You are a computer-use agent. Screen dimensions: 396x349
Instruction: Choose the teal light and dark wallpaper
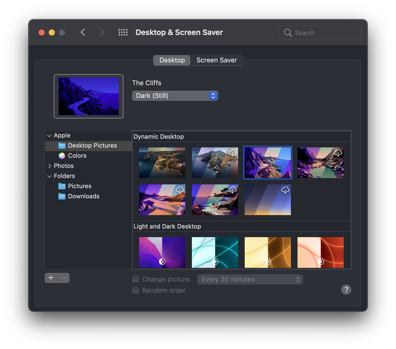pos(215,252)
